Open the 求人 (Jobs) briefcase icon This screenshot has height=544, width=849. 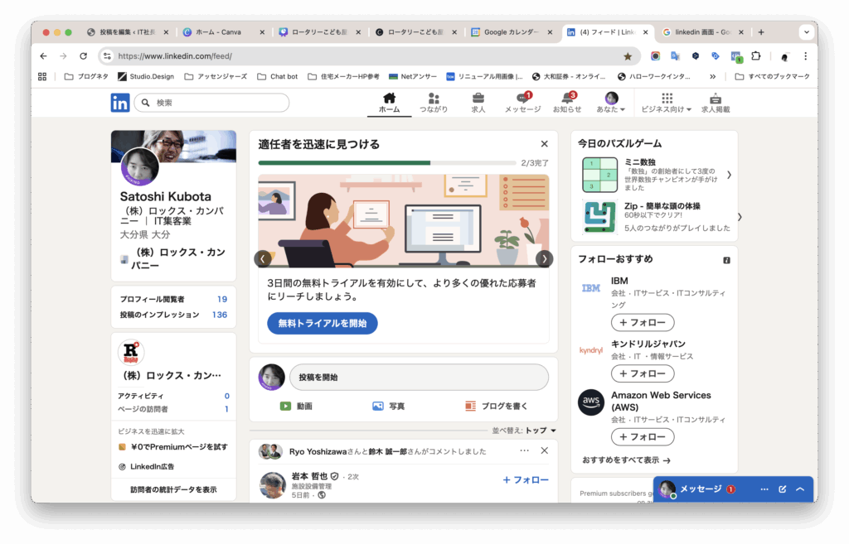(478, 99)
